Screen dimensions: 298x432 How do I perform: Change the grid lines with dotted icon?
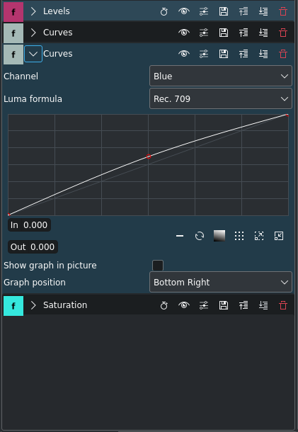click(x=239, y=236)
